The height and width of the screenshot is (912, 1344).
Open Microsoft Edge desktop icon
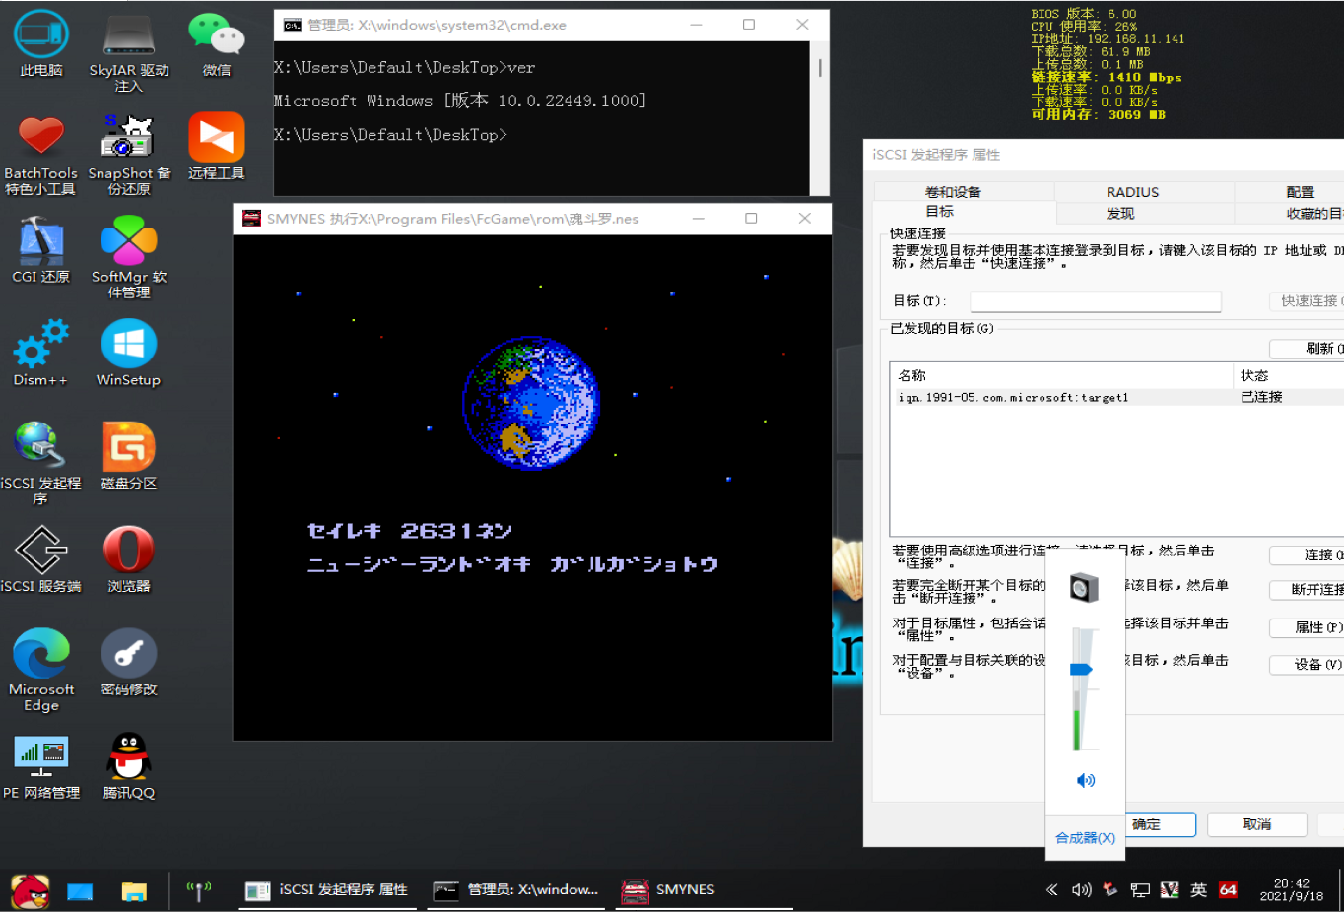tap(41, 671)
